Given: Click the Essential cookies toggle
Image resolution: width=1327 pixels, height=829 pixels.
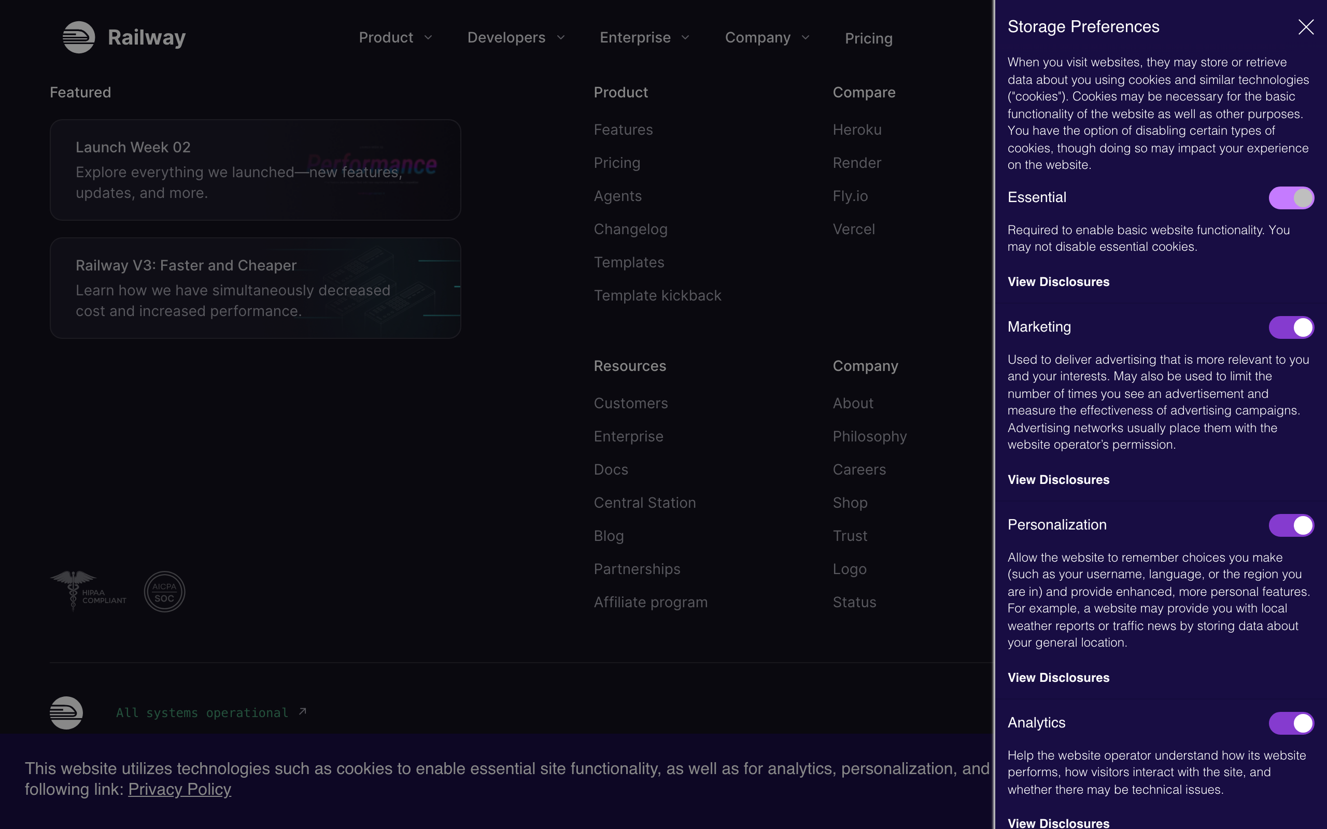Looking at the screenshot, I should [x=1291, y=198].
